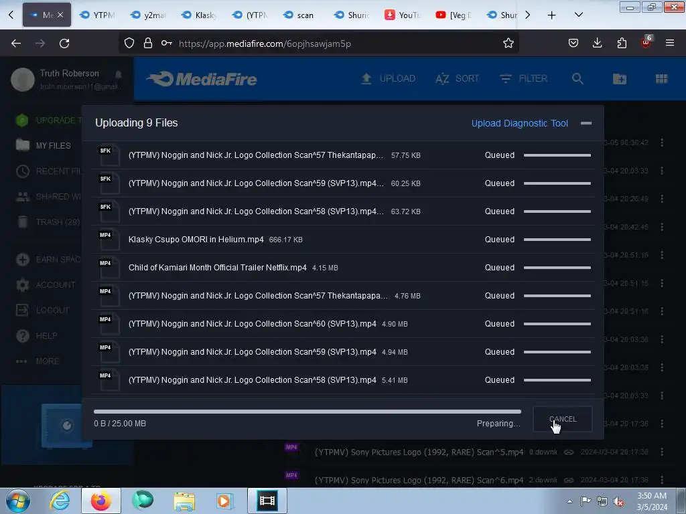This screenshot has height=514, width=686.
Task: Open the A-Z Sort option
Action: point(457,79)
